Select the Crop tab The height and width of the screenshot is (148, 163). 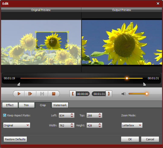(x=43, y=105)
